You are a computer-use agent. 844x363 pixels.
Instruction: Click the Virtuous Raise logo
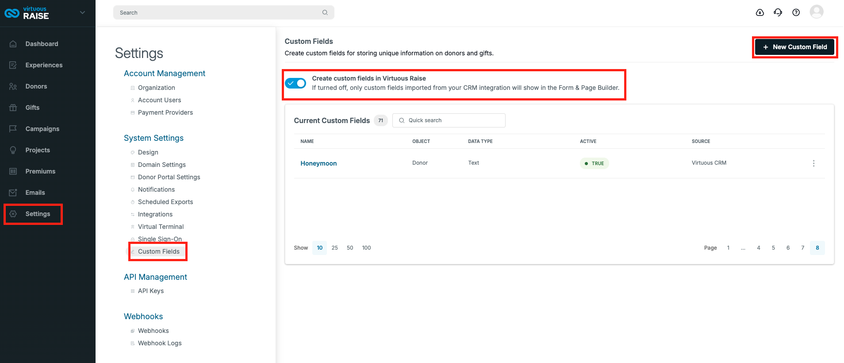[x=27, y=13]
